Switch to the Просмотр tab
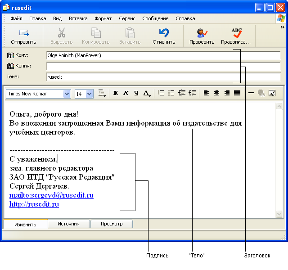Image resolution: width=288 pixels, height=270 pixels. pos(112,224)
